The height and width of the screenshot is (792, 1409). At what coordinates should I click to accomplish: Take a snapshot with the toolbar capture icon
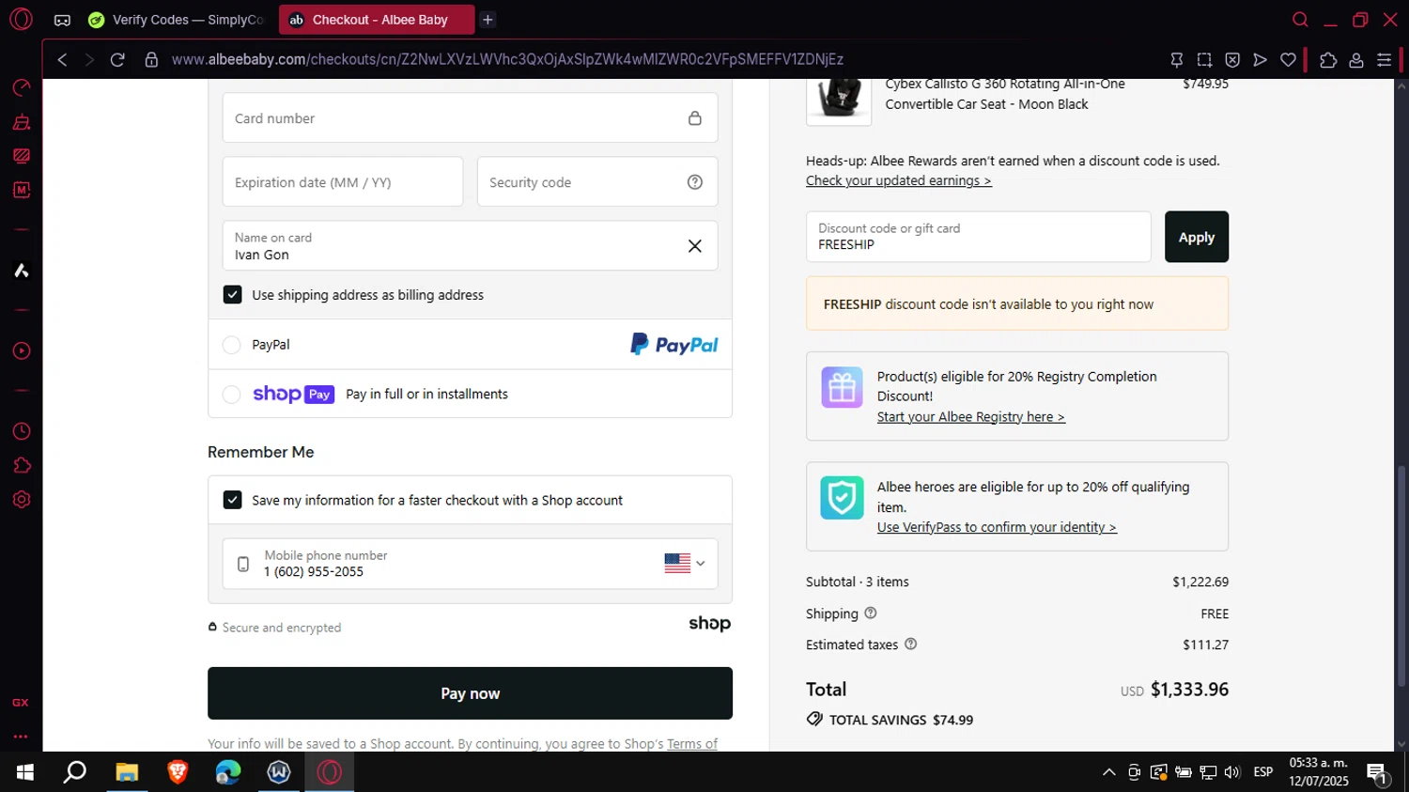1204,59
